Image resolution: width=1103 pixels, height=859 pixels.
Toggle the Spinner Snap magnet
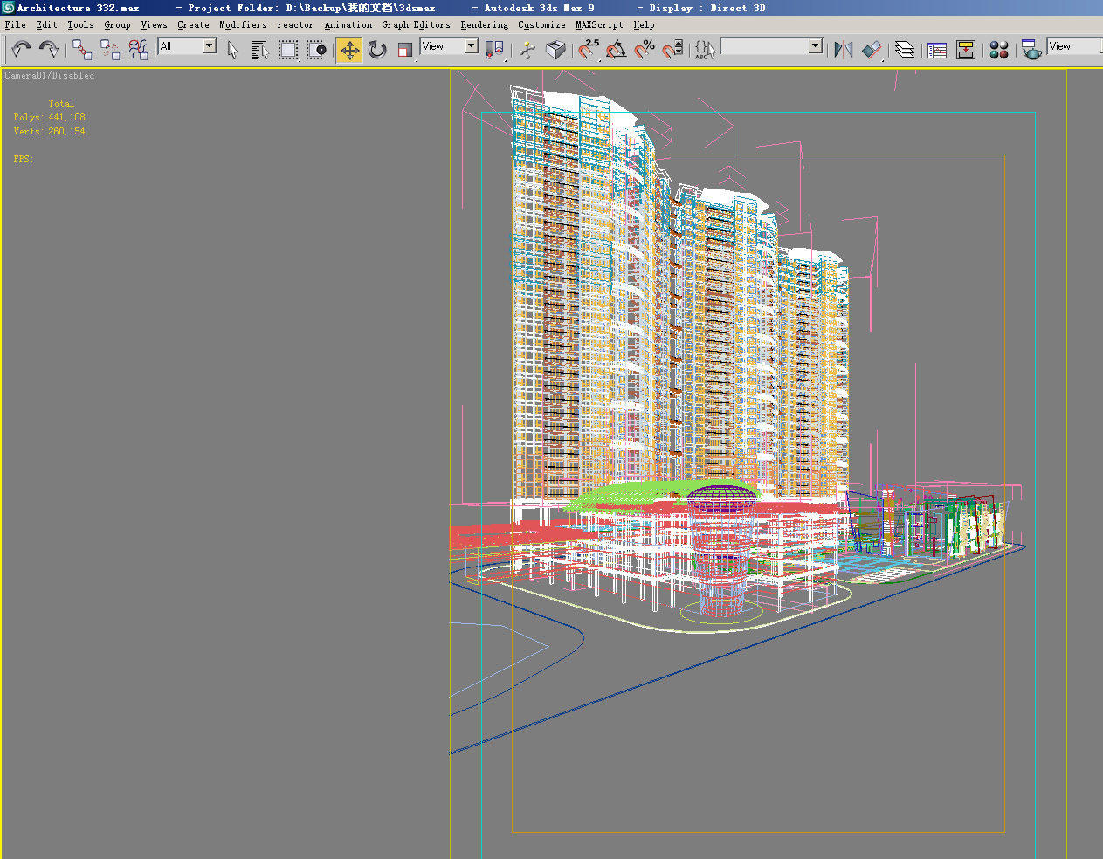point(672,50)
